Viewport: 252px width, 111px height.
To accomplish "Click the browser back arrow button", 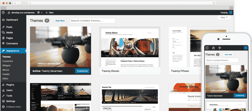I will tap(15, 3).
